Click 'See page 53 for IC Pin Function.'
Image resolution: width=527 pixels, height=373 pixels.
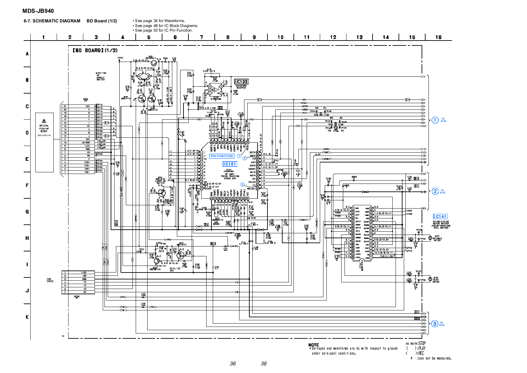pyautogui.click(x=164, y=30)
